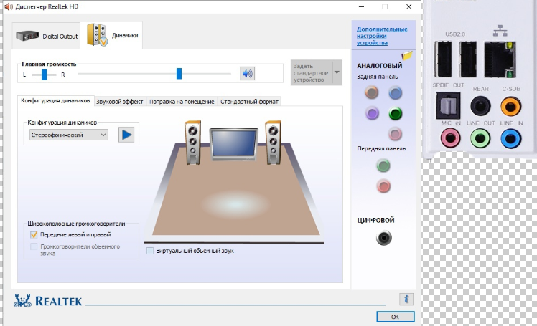Click Задать стандартное устройство button
Viewport: 537px width, 326px height.
coord(312,73)
